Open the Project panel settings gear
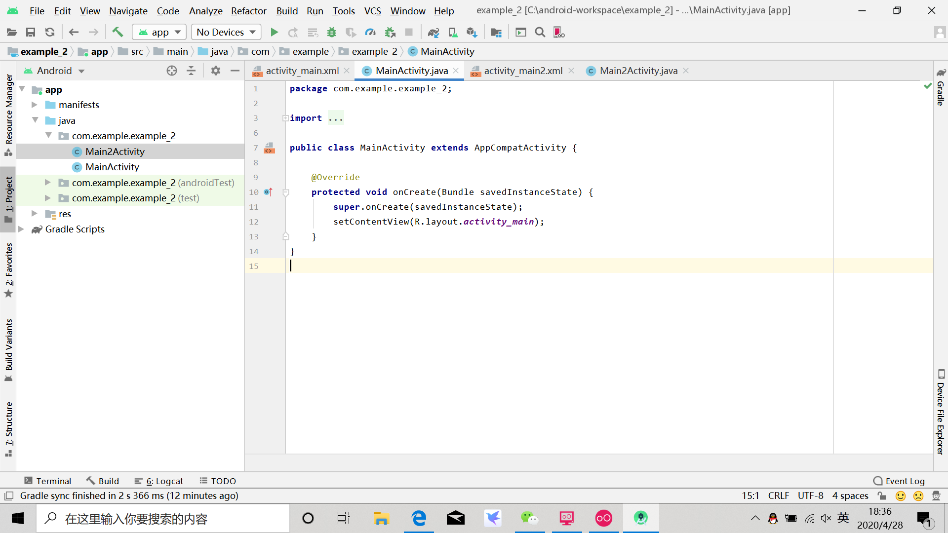 click(215, 71)
